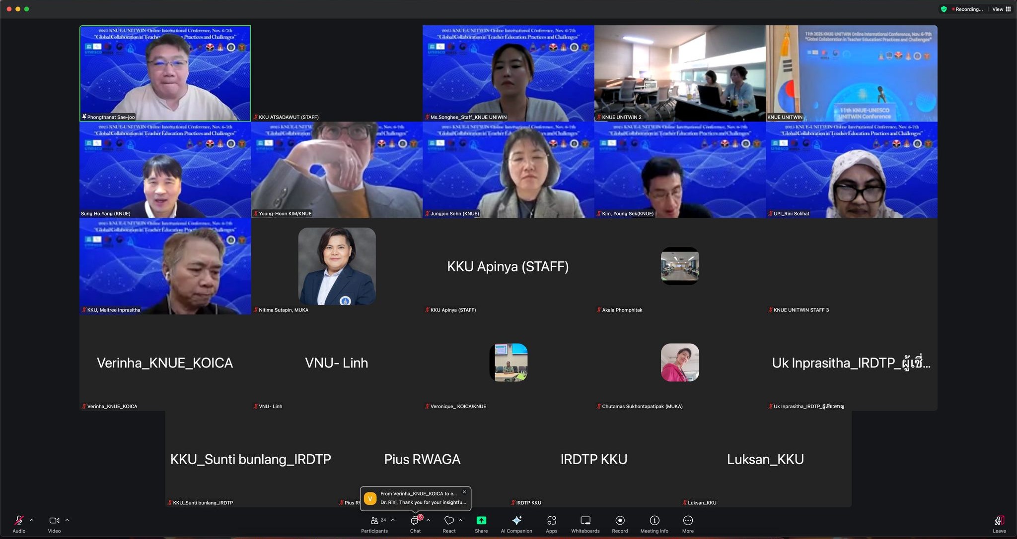
Task: Expand video options chevron
Action: (67, 520)
